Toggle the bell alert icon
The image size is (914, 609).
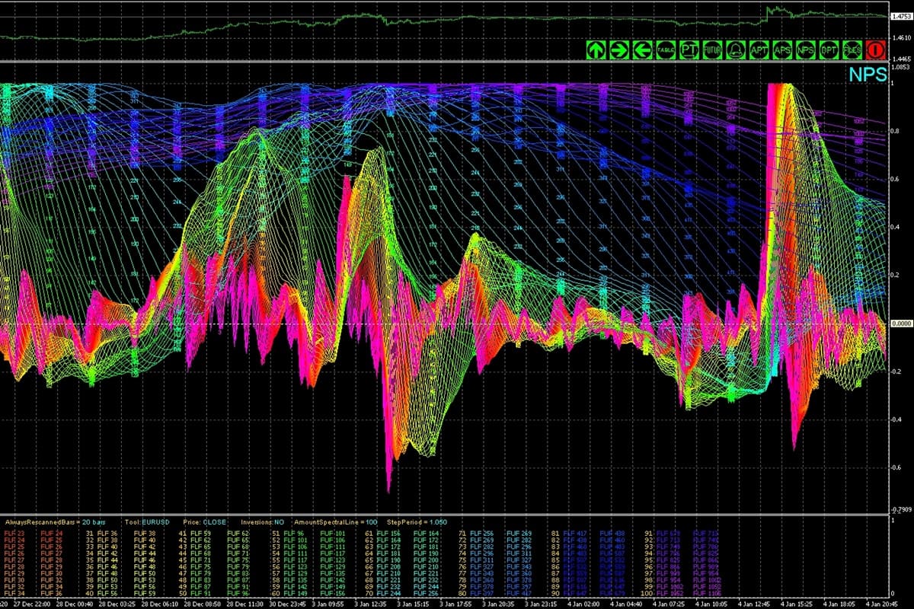(736, 50)
